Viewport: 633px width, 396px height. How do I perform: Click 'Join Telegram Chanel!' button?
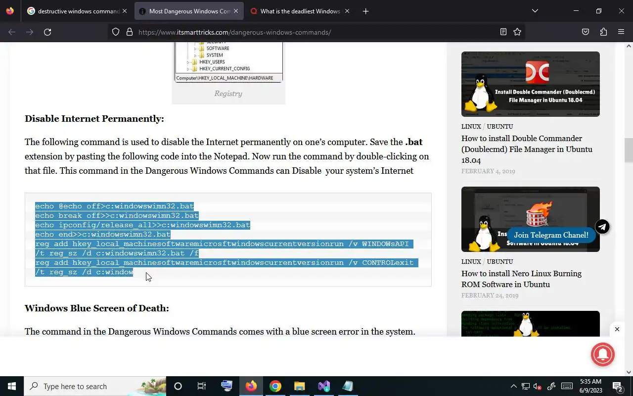click(x=551, y=235)
